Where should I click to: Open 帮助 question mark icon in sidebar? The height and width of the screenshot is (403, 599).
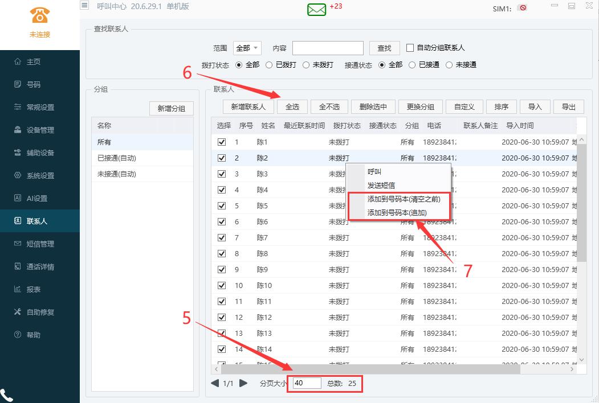(x=18, y=335)
